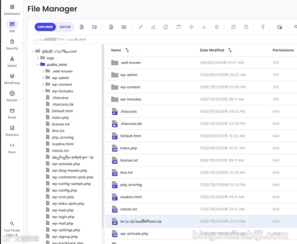Screen dimensions: 297x244
Task: Select the wp-activate.php file row in list
Action: (x=201, y=233)
